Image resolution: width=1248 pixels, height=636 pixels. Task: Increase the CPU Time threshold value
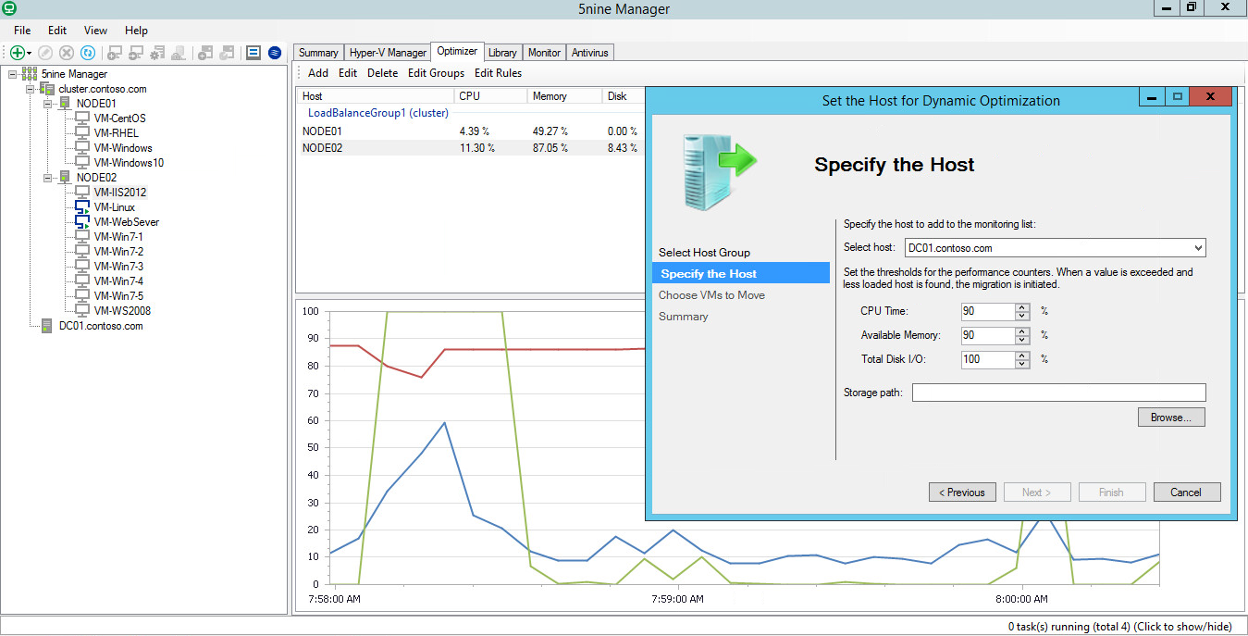(x=1022, y=307)
